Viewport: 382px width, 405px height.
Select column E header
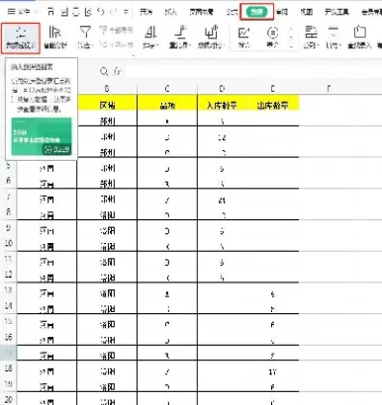pos(273,89)
